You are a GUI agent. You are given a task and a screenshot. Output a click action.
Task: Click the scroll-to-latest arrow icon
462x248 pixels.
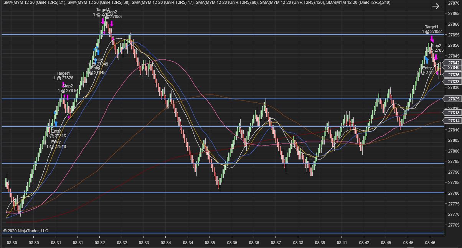pos(436,6)
